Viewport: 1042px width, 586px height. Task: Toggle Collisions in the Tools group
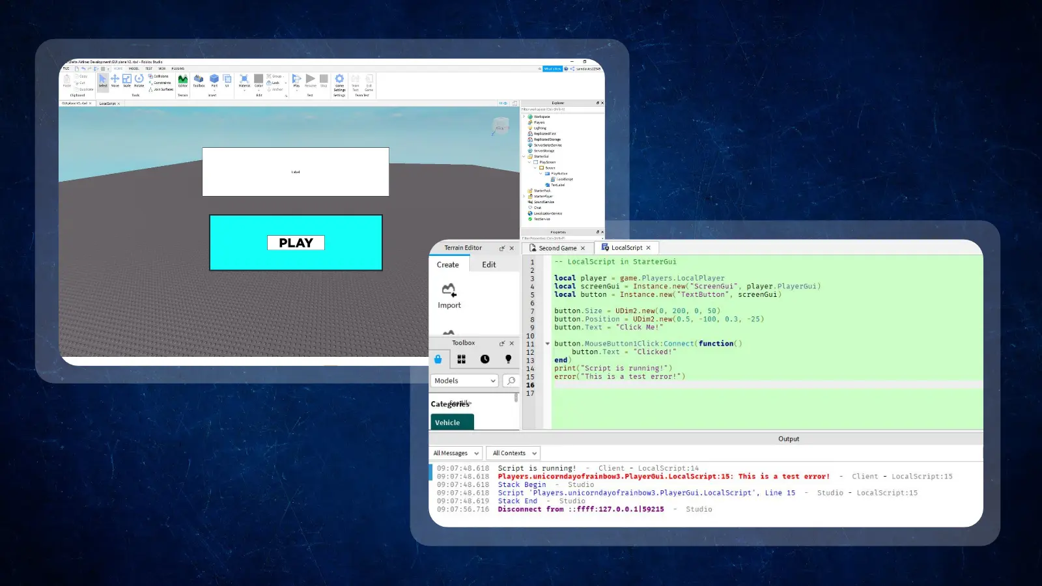point(158,76)
